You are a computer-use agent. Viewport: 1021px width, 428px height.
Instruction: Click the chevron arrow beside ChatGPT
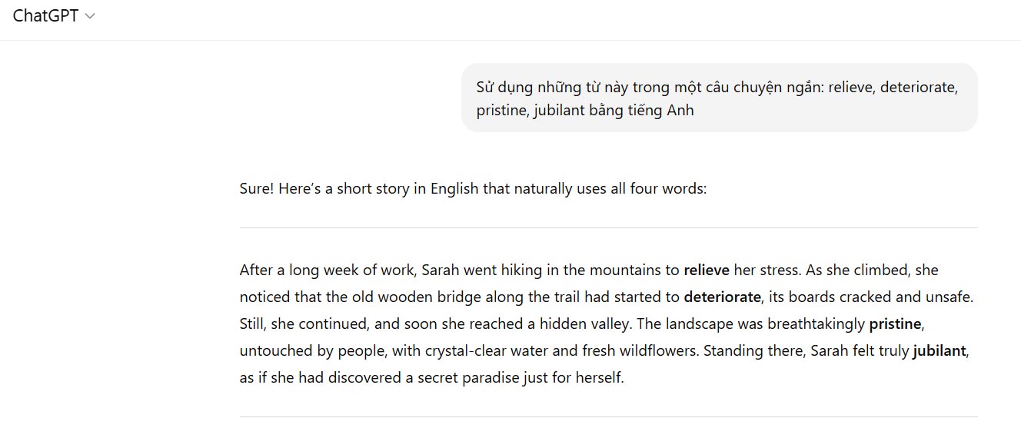[90, 16]
